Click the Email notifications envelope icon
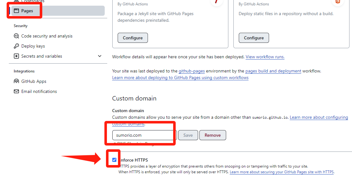The height and width of the screenshot is (183, 352). [x=16, y=91]
